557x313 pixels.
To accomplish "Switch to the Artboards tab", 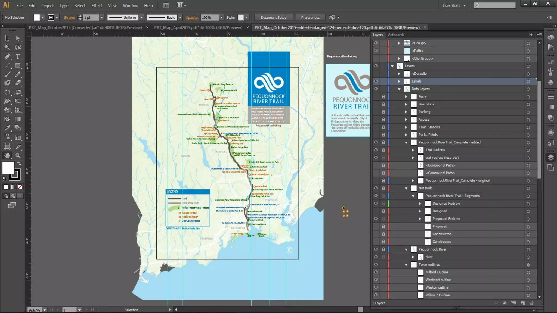I will (x=396, y=35).
